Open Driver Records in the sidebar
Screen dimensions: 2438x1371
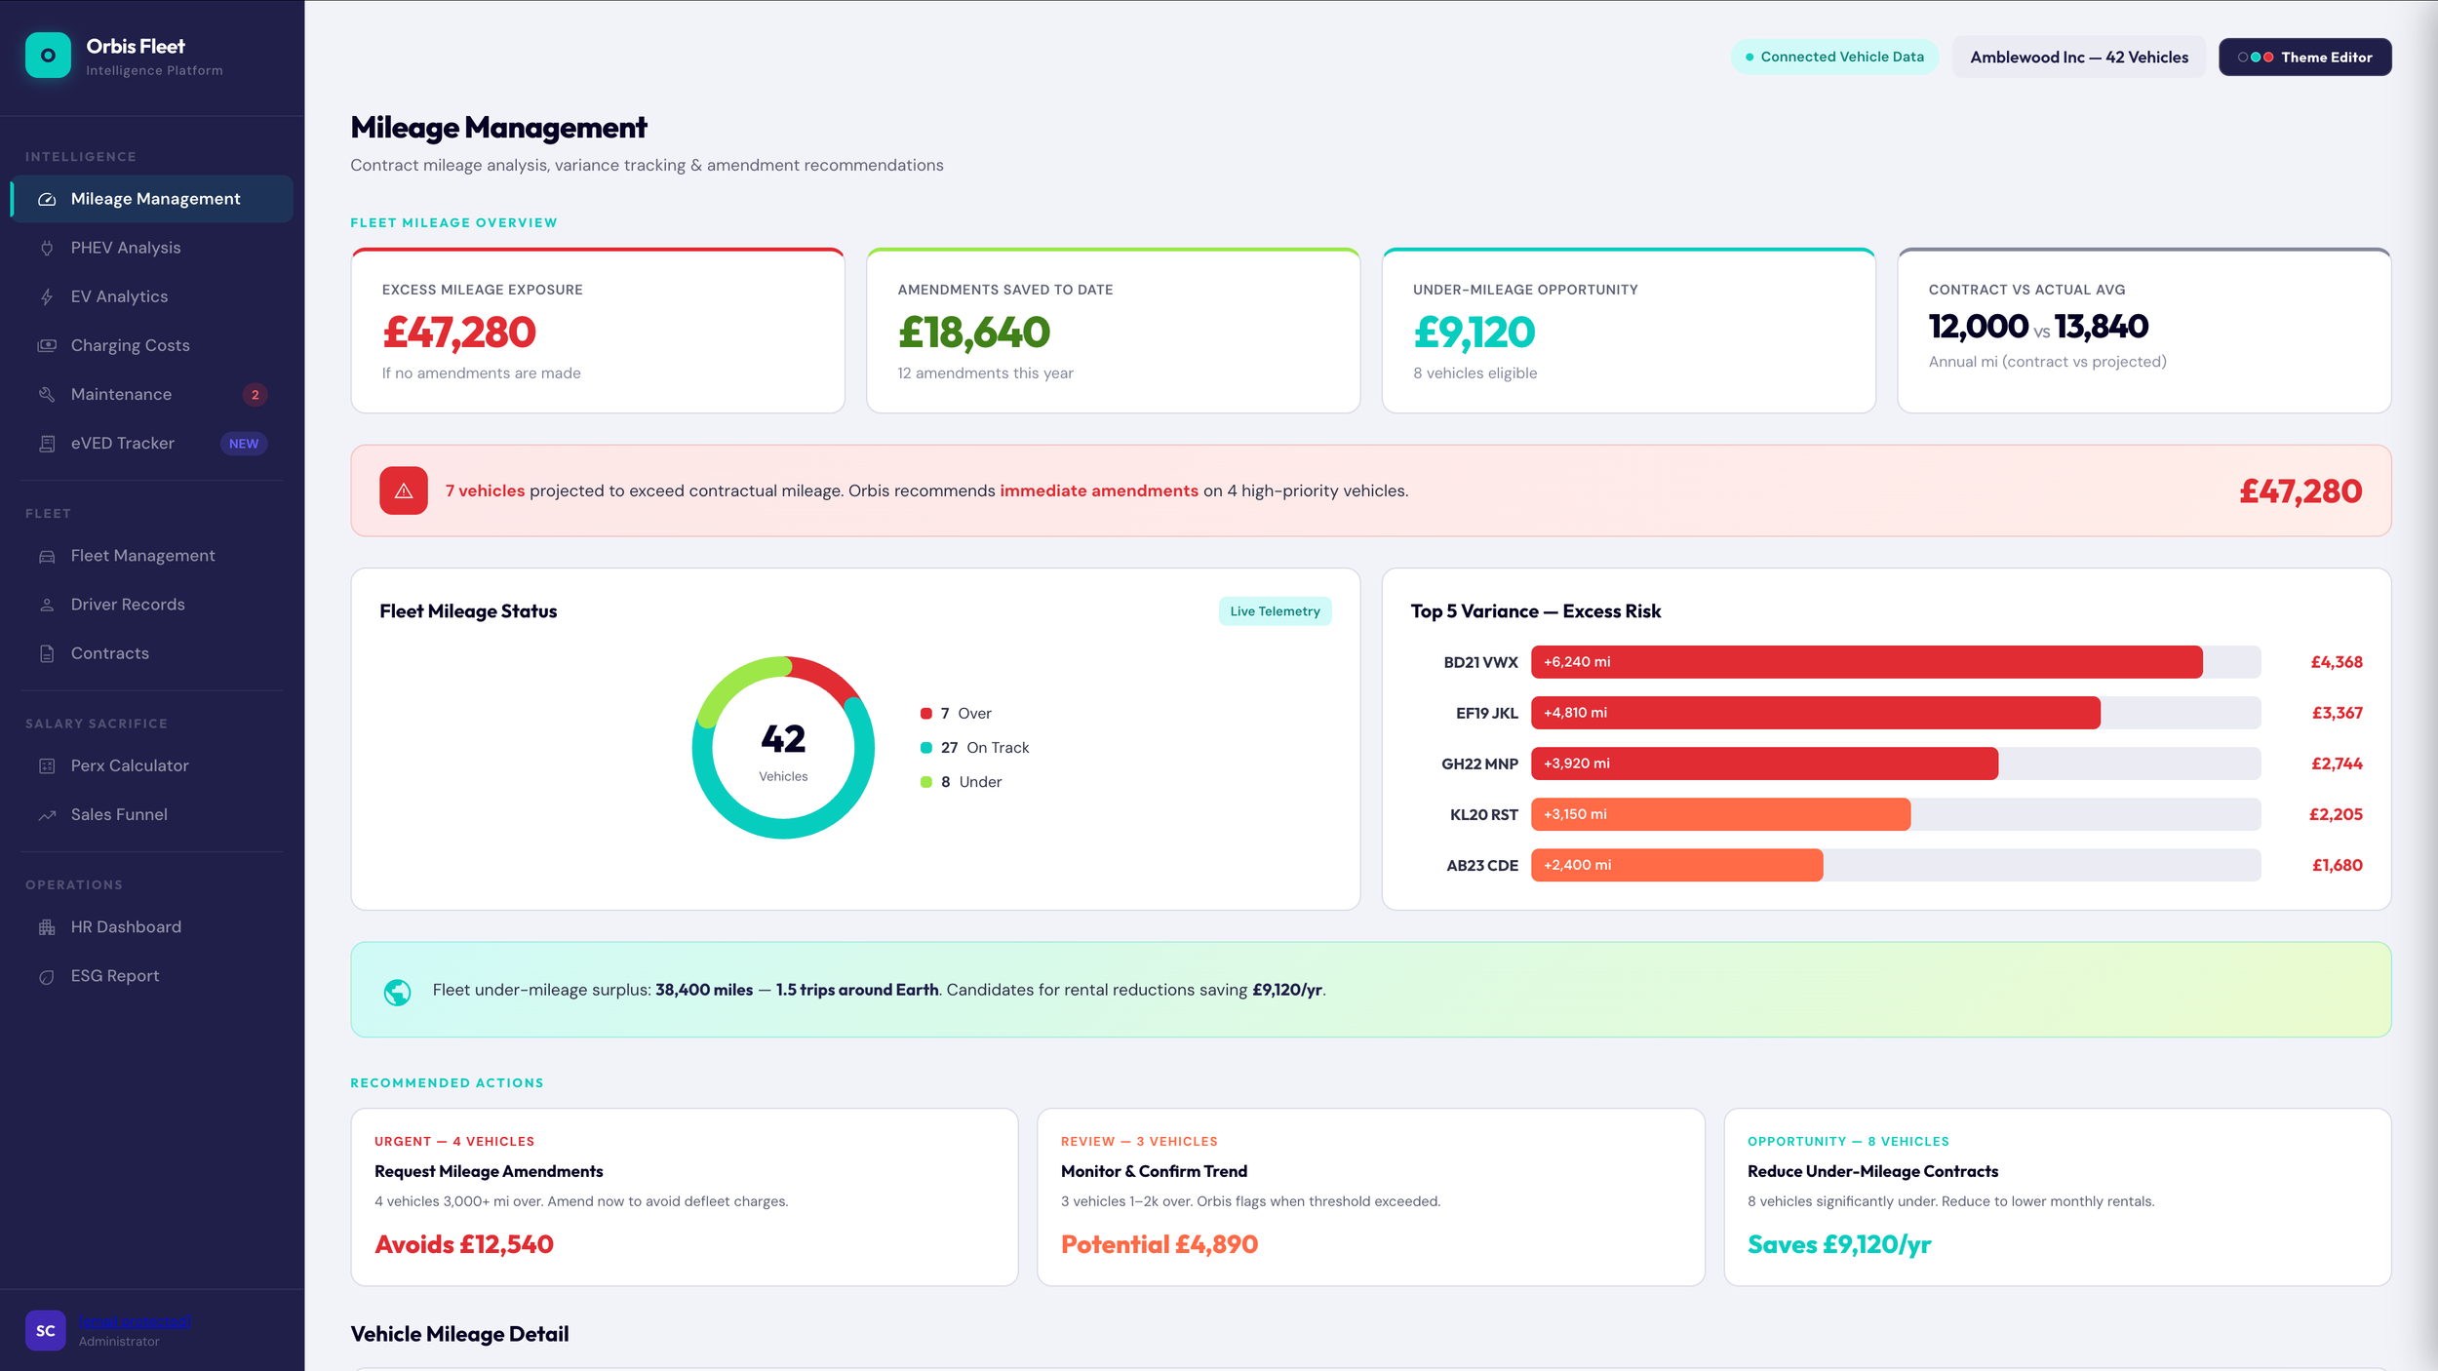click(x=128, y=605)
